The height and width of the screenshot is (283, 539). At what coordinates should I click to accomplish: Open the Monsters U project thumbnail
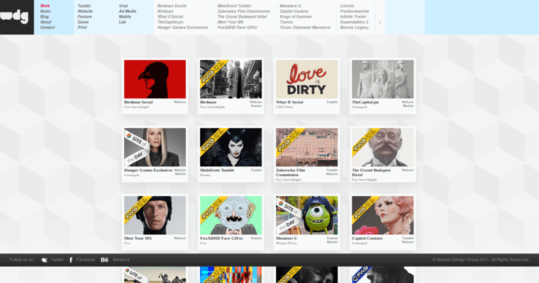coord(306,215)
